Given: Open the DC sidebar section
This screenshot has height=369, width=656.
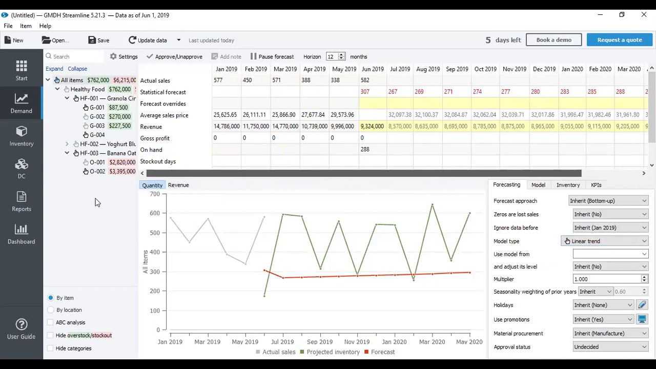Looking at the screenshot, I should click(x=22, y=169).
